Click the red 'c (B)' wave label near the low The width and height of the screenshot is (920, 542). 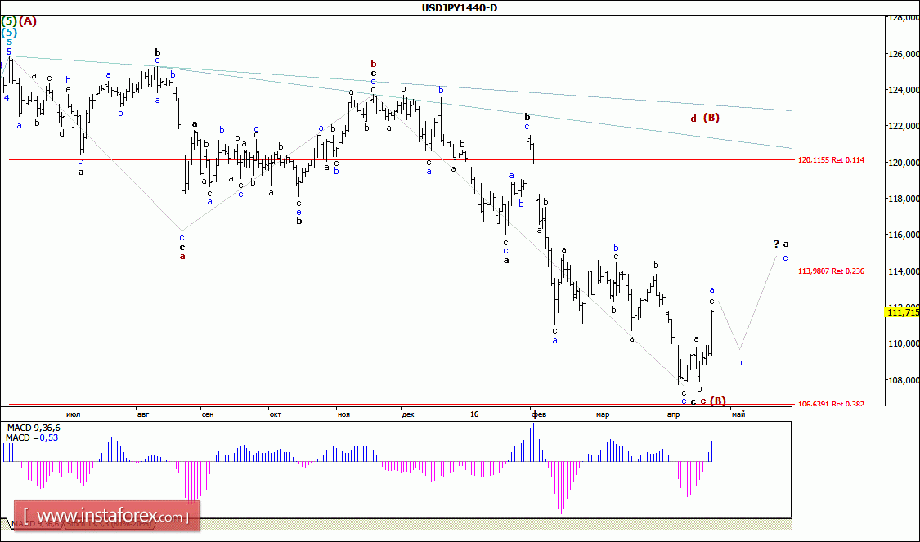[x=713, y=401]
